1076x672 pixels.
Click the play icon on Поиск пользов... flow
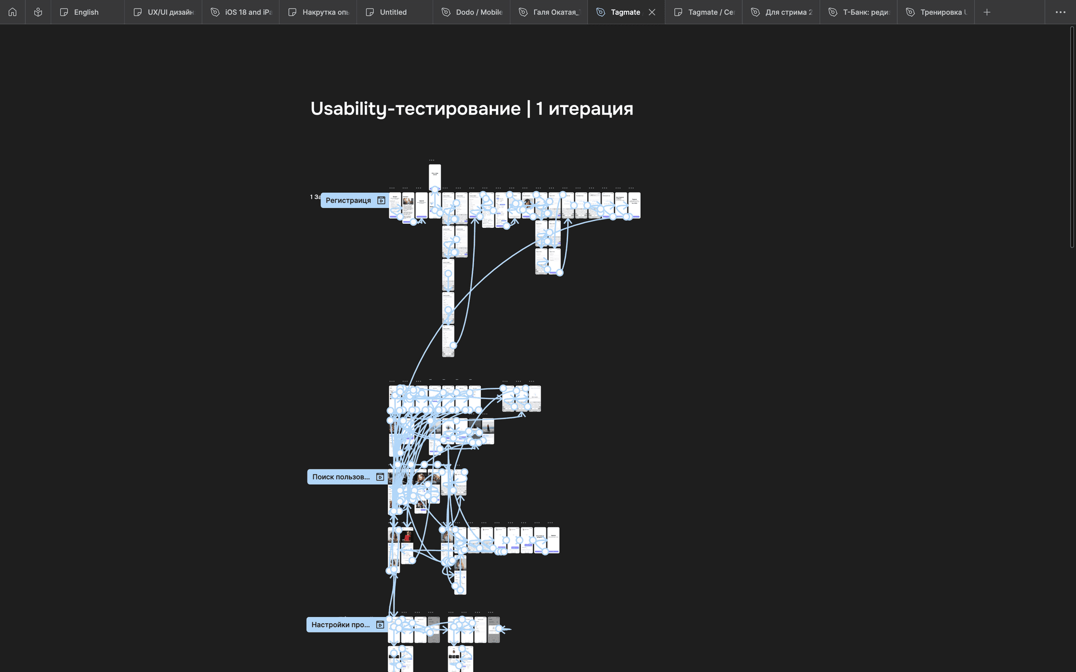pyautogui.click(x=380, y=477)
